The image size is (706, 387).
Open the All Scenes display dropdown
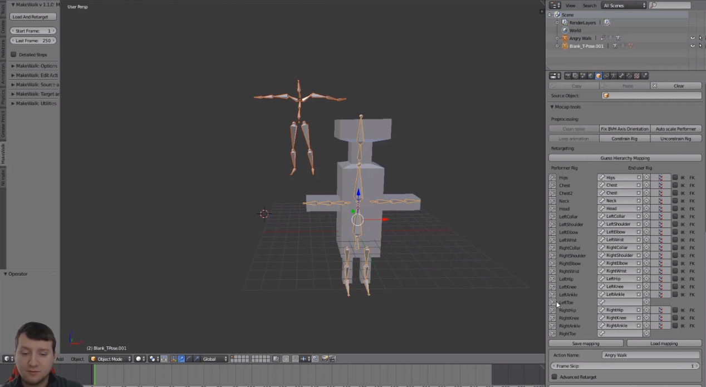[624, 5]
